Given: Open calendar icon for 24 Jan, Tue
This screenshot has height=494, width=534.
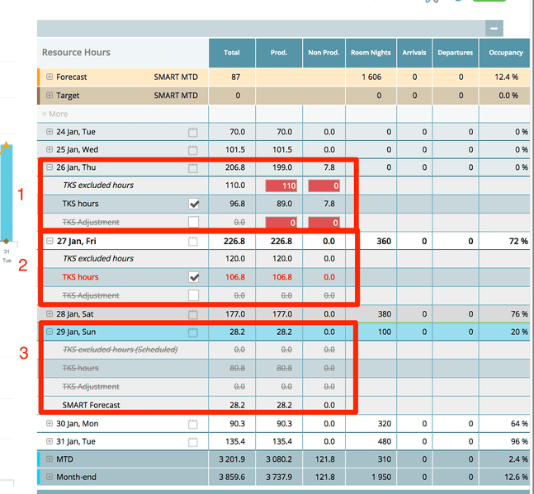Looking at the screenshot, I should tap(193, 132).
